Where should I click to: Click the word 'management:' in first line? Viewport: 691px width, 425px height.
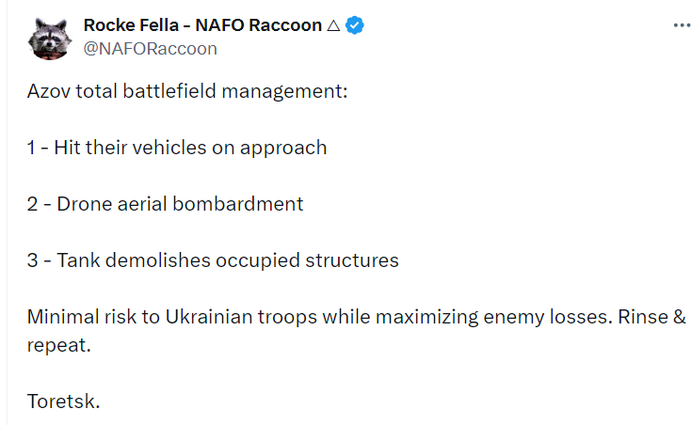point(284,91)
